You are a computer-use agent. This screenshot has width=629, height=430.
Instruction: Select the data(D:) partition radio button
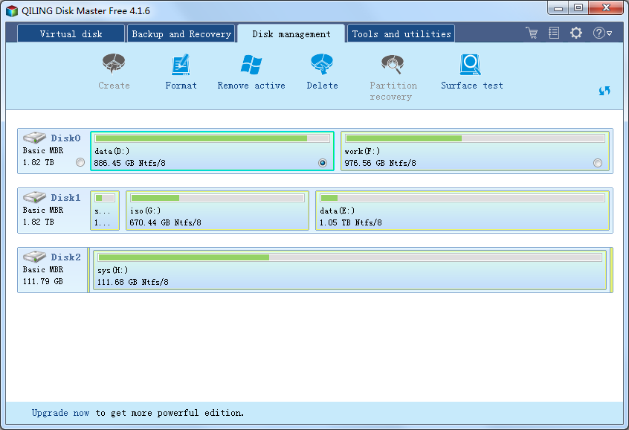pos(323,163)
